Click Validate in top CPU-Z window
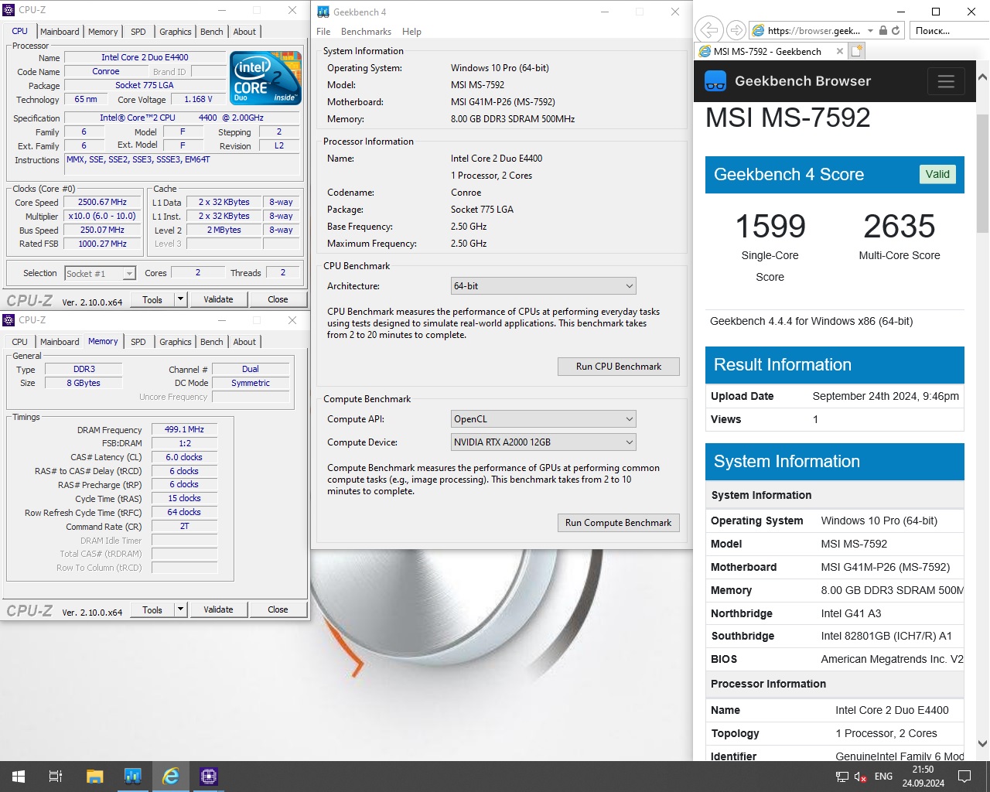 (218, 299)
